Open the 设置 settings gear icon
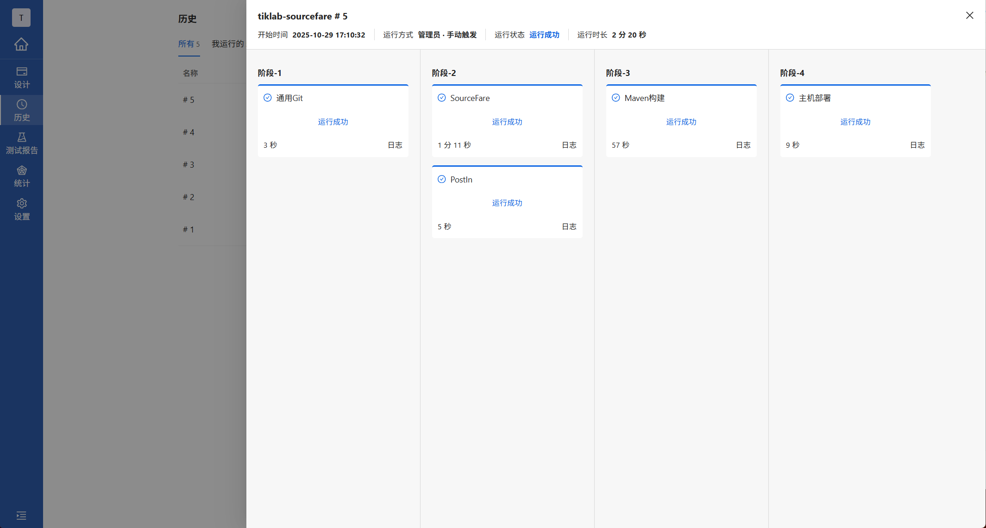The width and height of the screenshot is (986, 528). 21,204
